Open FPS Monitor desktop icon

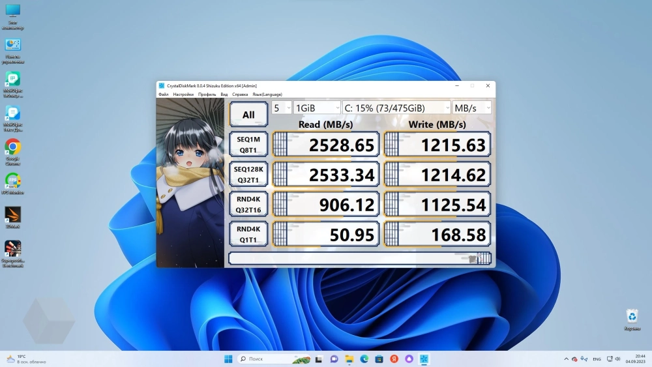coord(12,181)
